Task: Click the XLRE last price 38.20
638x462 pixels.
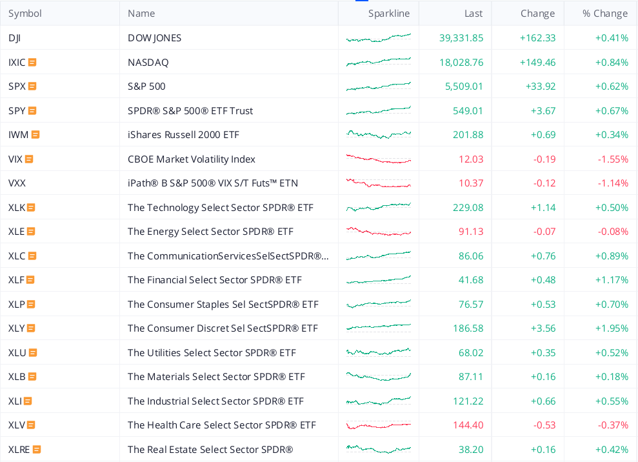Action: tap(471, 450)
